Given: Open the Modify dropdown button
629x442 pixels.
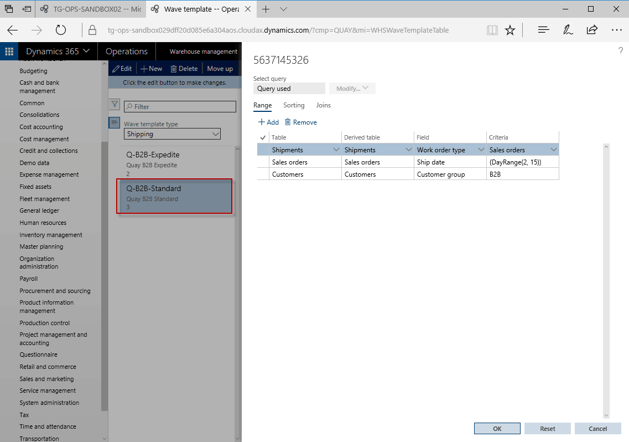Looking at the screenshot, I should 352,89.
